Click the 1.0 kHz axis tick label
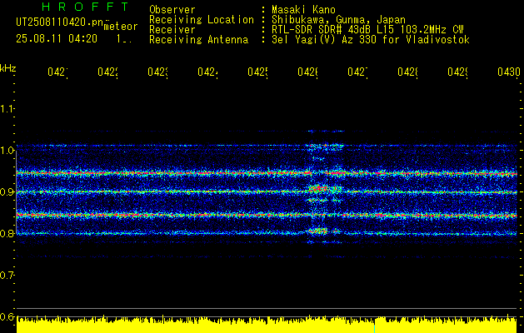This screenshot has height=333, width=524. pyautogui.click(x=7, y=151)
